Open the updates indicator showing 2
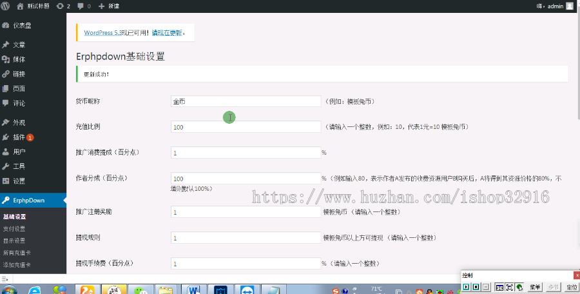The image size is (580, 294). coord(63,6)
